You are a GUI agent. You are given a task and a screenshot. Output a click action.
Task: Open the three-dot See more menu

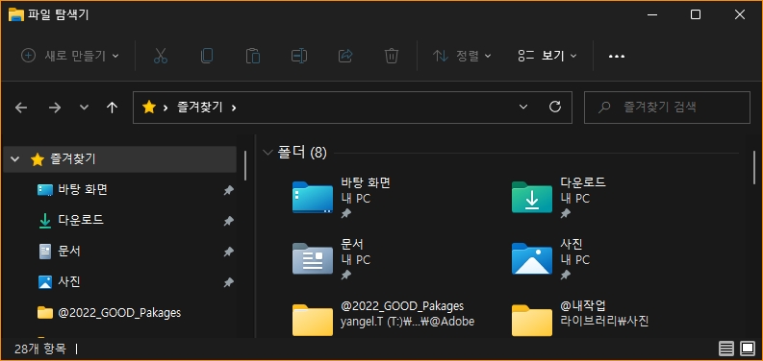pyautogui.click(x=617, y=56)
